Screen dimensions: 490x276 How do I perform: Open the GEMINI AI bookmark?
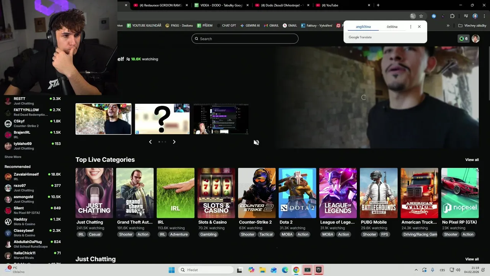pos(250,26)
